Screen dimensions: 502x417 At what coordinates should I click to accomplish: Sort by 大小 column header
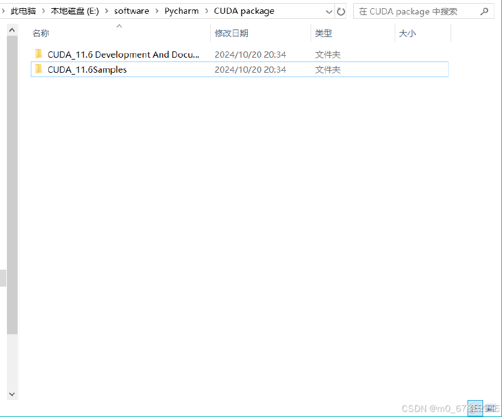coord(407,33)
